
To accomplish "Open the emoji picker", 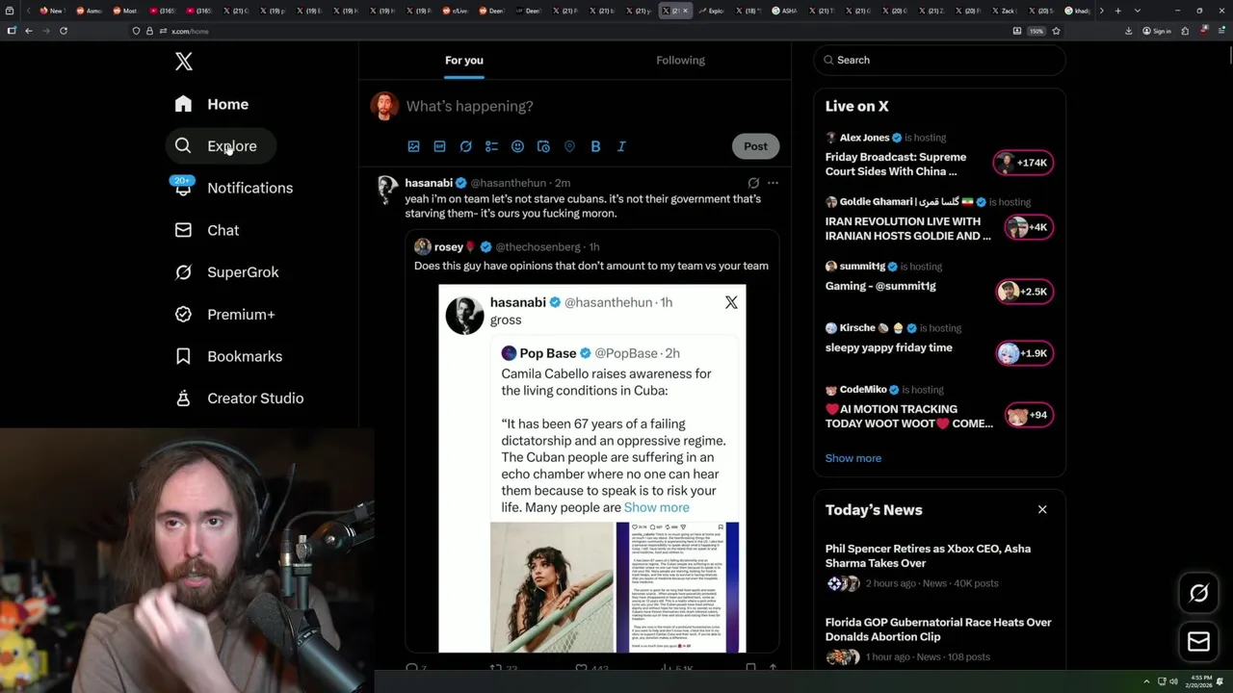I will click(x=517, y=146).
